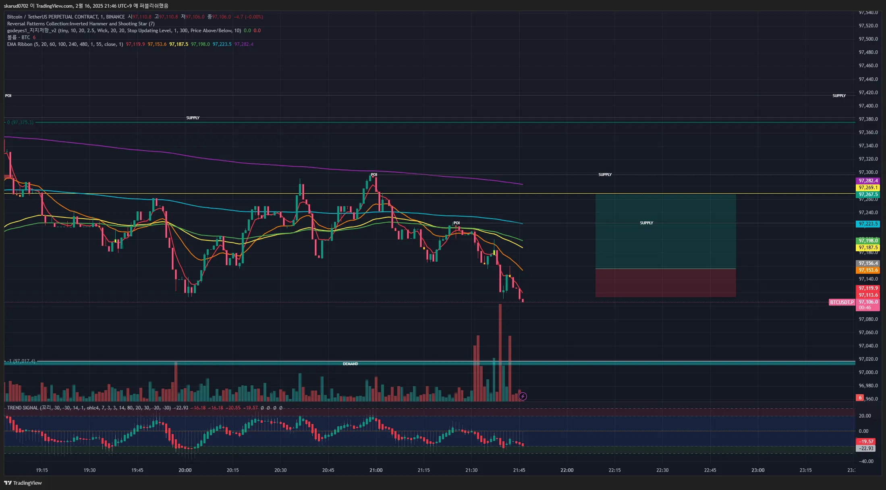Click the cyan 97,223.5 price axis label
Screen dimensions: 886x490
[x=868, y=224]
